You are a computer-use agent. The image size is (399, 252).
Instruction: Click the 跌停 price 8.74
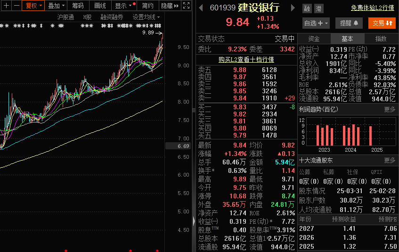pyautogui.click(x=288, y=196)
